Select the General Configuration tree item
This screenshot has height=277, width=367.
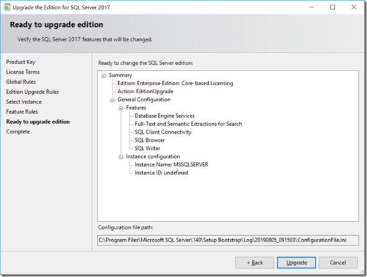(x=144, y=100)
